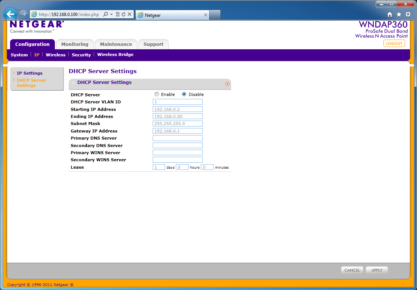The height and width of the screenshot is (290, 417).
Task: Click the Starting IP Address field
Action: pos(178,109)
